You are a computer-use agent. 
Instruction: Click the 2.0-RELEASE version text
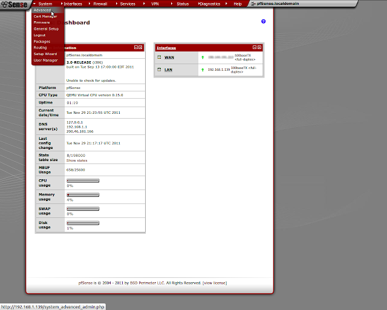[x=79, y=62]
